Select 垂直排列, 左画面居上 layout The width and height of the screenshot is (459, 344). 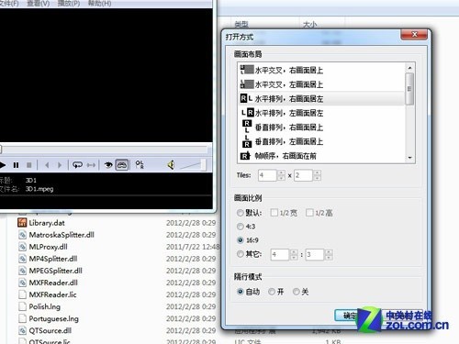pos(321,141)
